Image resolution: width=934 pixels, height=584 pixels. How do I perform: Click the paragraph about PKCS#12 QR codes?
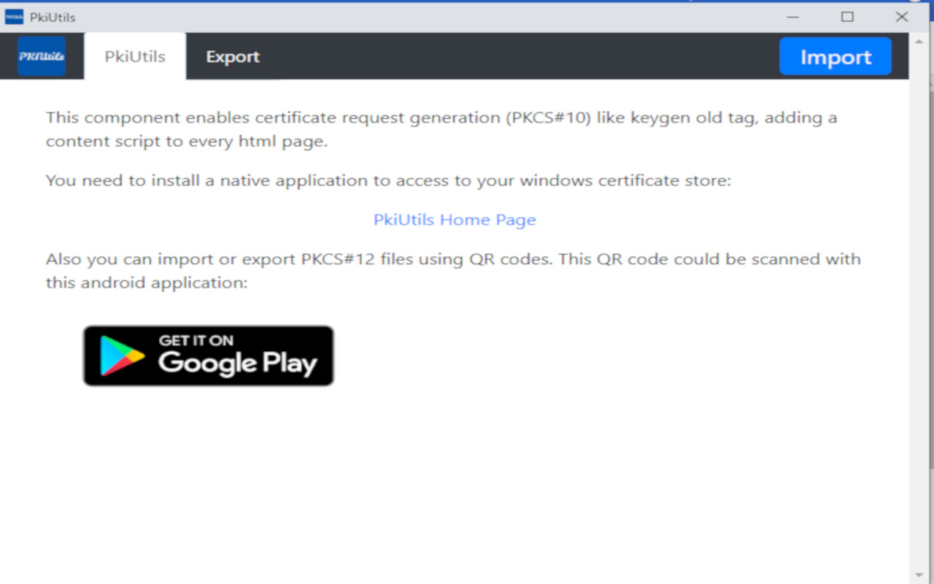[x=452, y=270]
